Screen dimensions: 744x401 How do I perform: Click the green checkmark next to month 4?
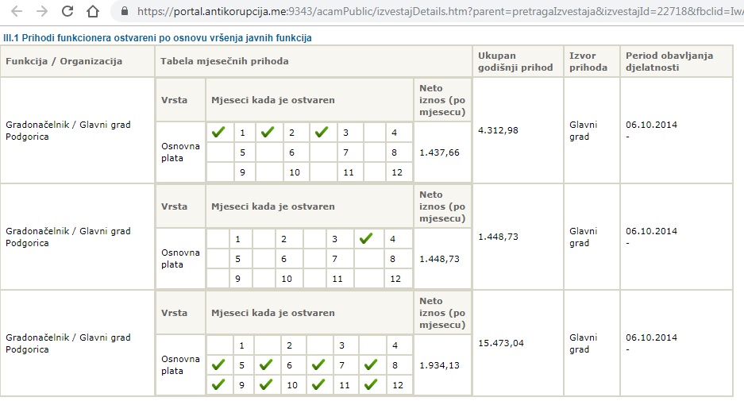pyautogui.click(x=366, y=238)
